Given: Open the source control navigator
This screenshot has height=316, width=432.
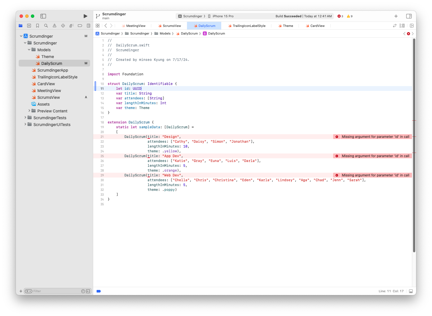Looking at the screenshot, I should pos(29,26).
